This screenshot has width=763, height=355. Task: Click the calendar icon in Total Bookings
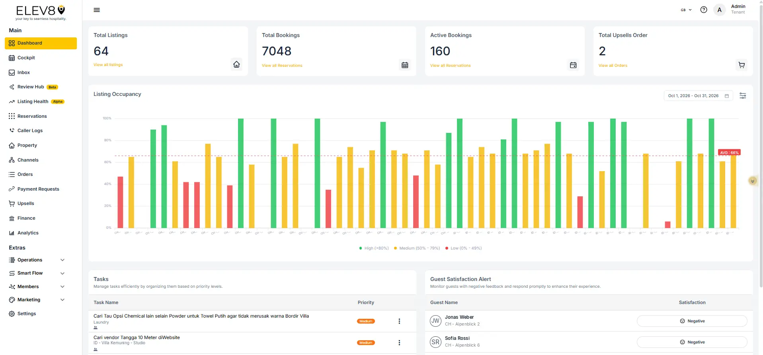[x=405, y=65]
